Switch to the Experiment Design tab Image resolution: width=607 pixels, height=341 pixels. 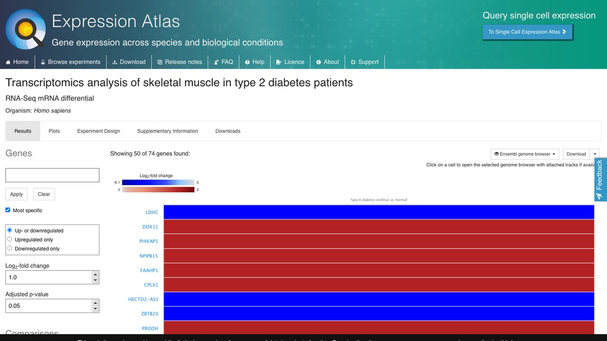click(x=99, y=131)
